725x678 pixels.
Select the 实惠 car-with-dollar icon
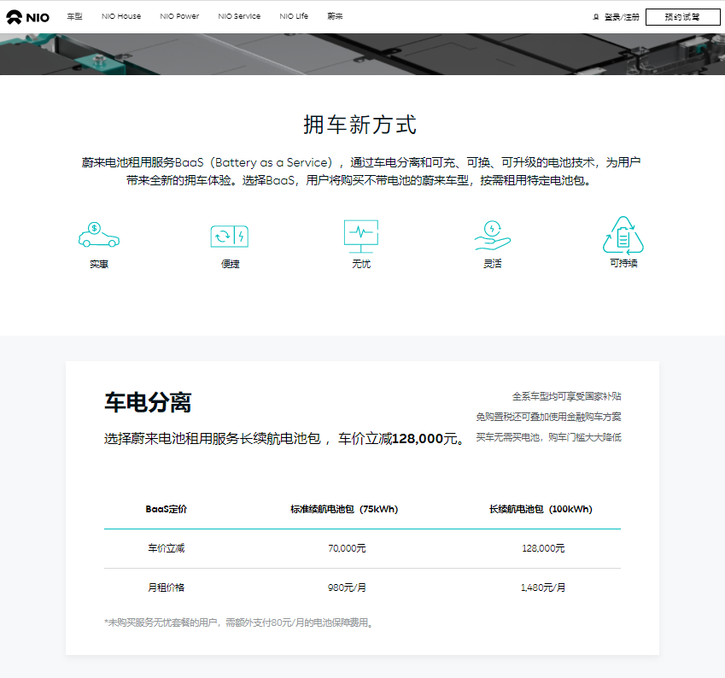tap(99, 235)
